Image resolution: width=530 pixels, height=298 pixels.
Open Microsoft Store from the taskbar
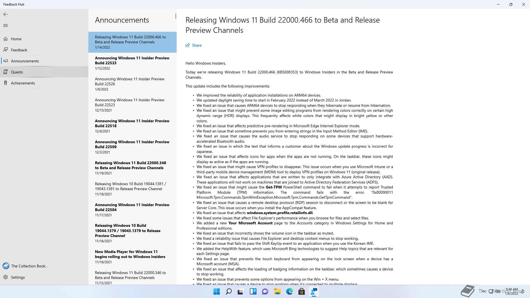(301, 292)
